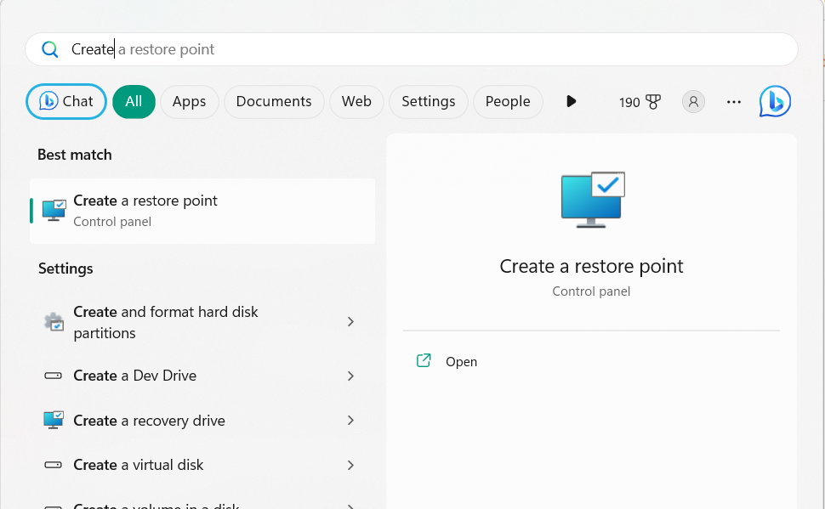This screenshot has width=825, height=509.
Task: Click the search magnifier icon
Action: [50, 49]
